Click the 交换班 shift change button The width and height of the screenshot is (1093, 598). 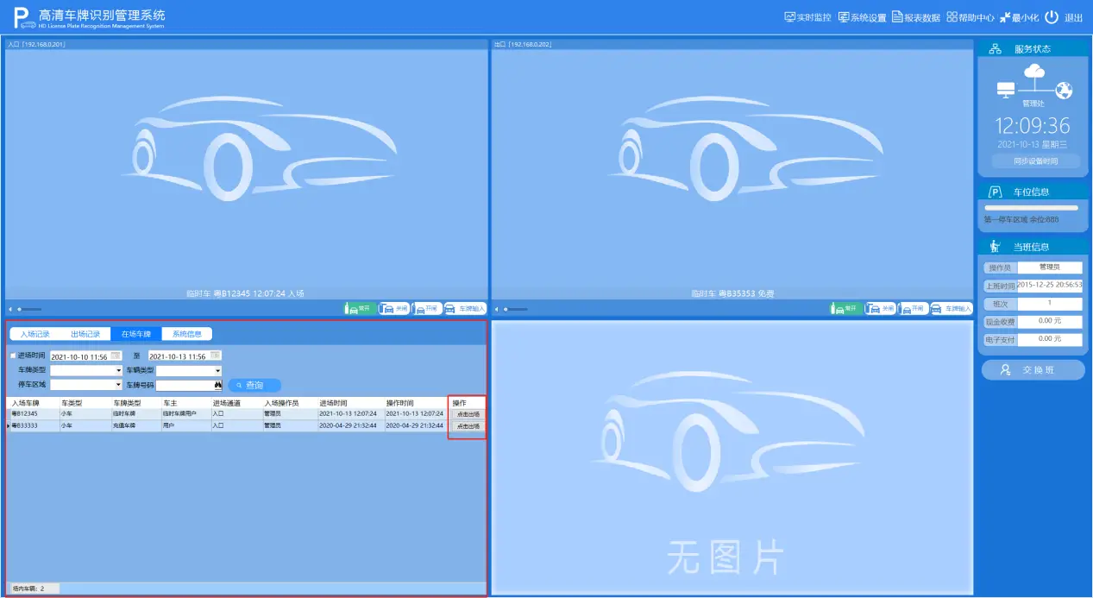coord(1033,370)
